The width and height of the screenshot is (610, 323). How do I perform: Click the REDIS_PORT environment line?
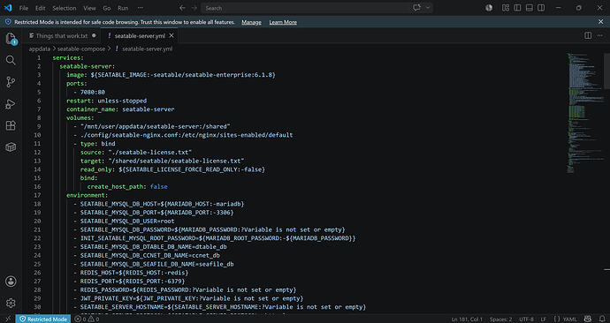coord(129,282)
